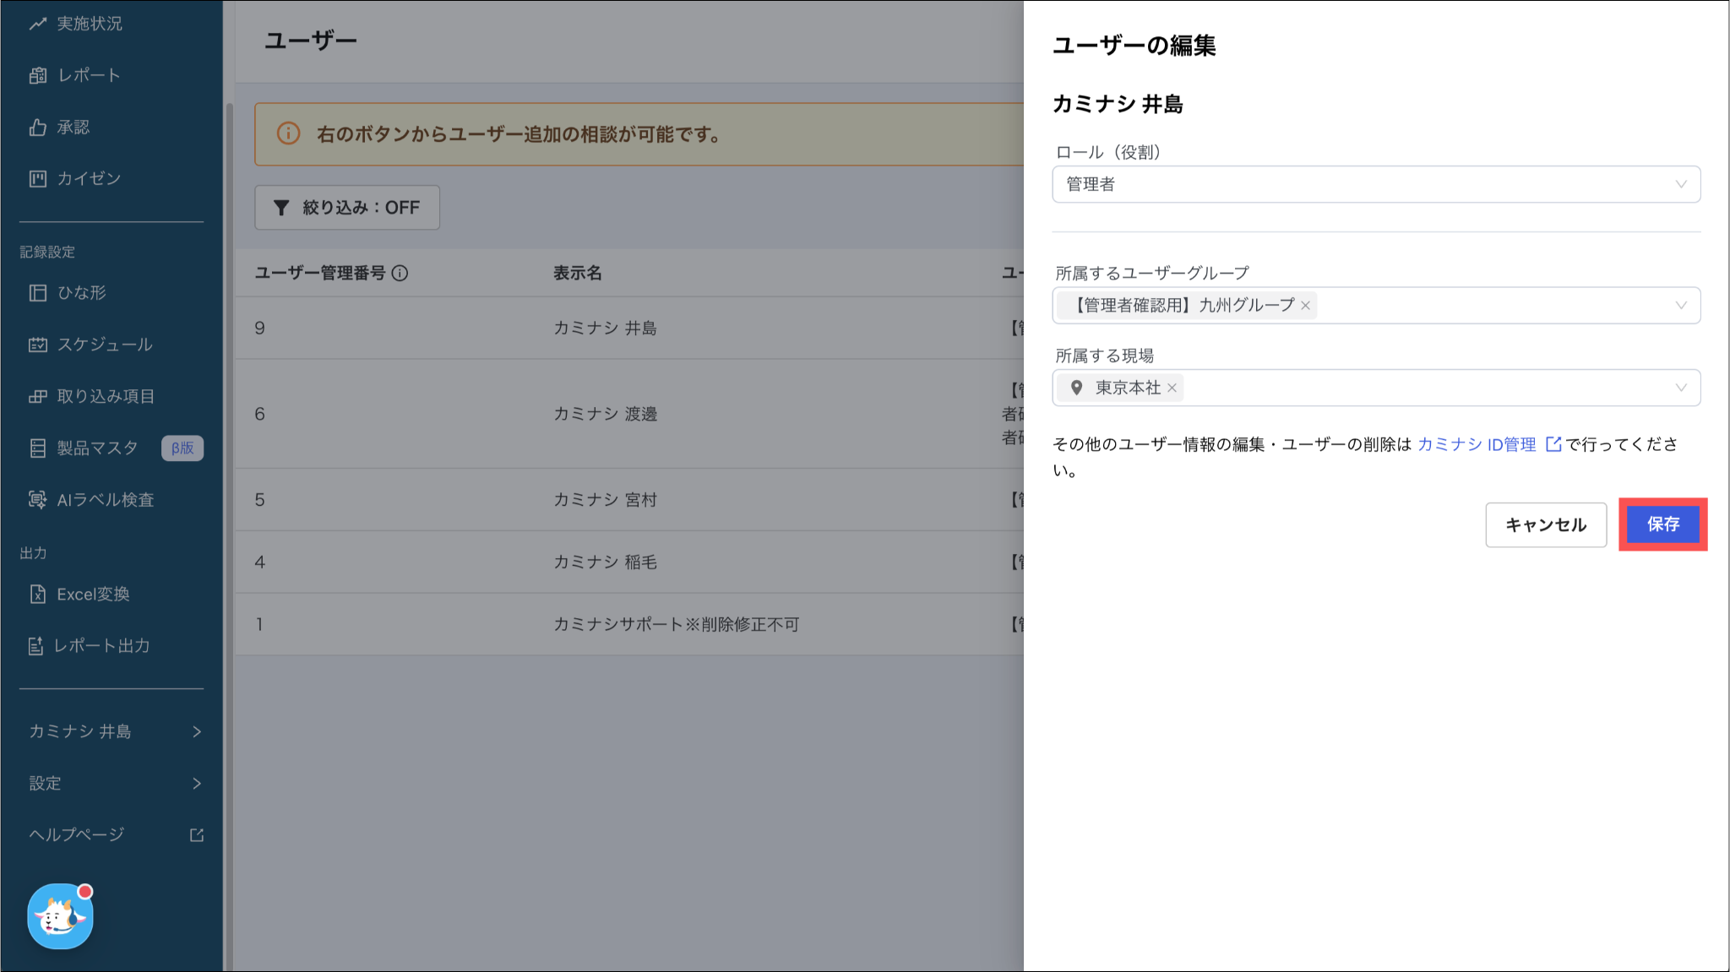Expand the 所属するユーザーグループ dropdown arrow
This screenshot has height=972, width=1730.
pyautogui.click(x=1680, y=306)
